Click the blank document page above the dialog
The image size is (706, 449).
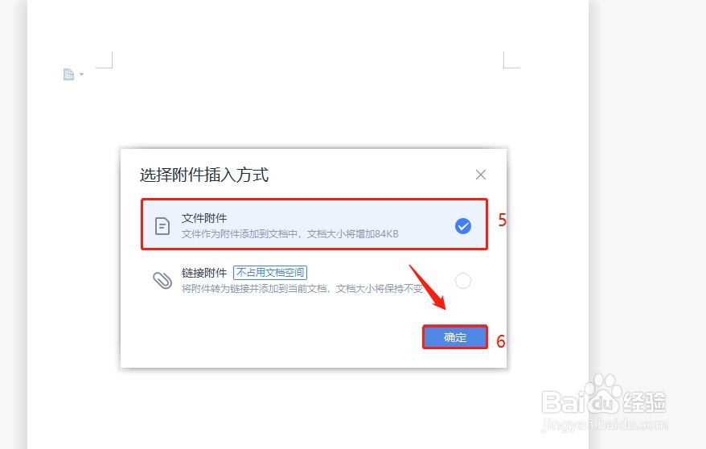coord(307,104)
